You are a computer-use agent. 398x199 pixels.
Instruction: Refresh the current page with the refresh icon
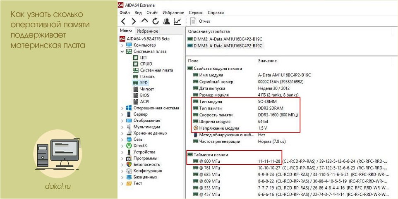click(155, 21)
